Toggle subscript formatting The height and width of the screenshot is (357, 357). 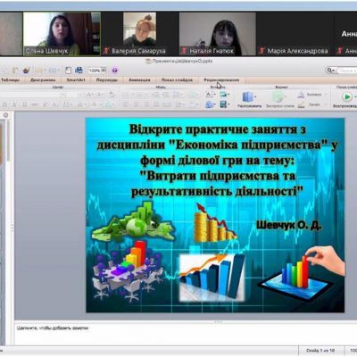coord(54,104)
